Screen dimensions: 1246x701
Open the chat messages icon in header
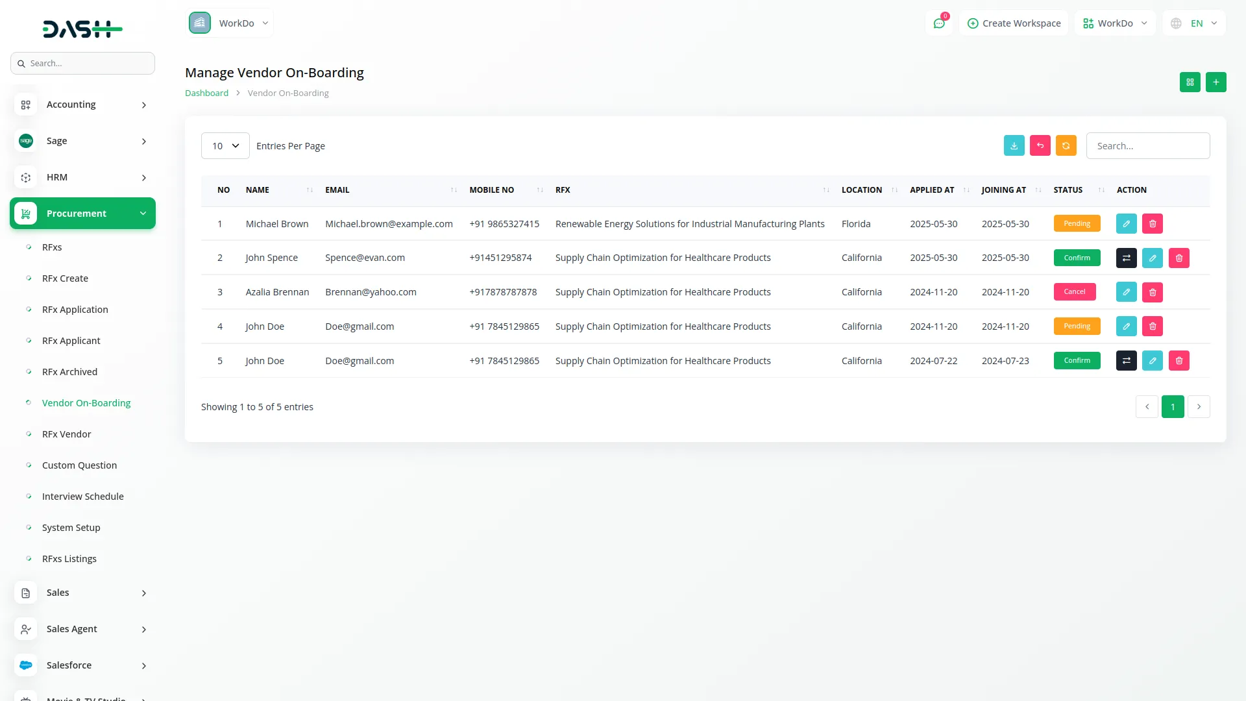pos(938,23)
